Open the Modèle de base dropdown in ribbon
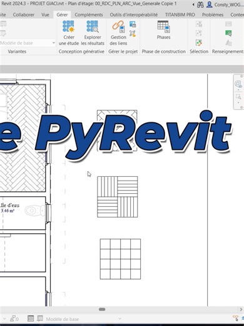 pos(28,43)
